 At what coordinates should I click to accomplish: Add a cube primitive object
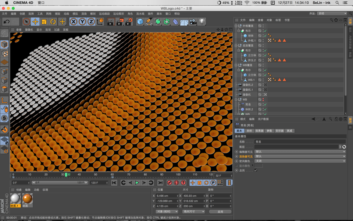pos(140,22)
